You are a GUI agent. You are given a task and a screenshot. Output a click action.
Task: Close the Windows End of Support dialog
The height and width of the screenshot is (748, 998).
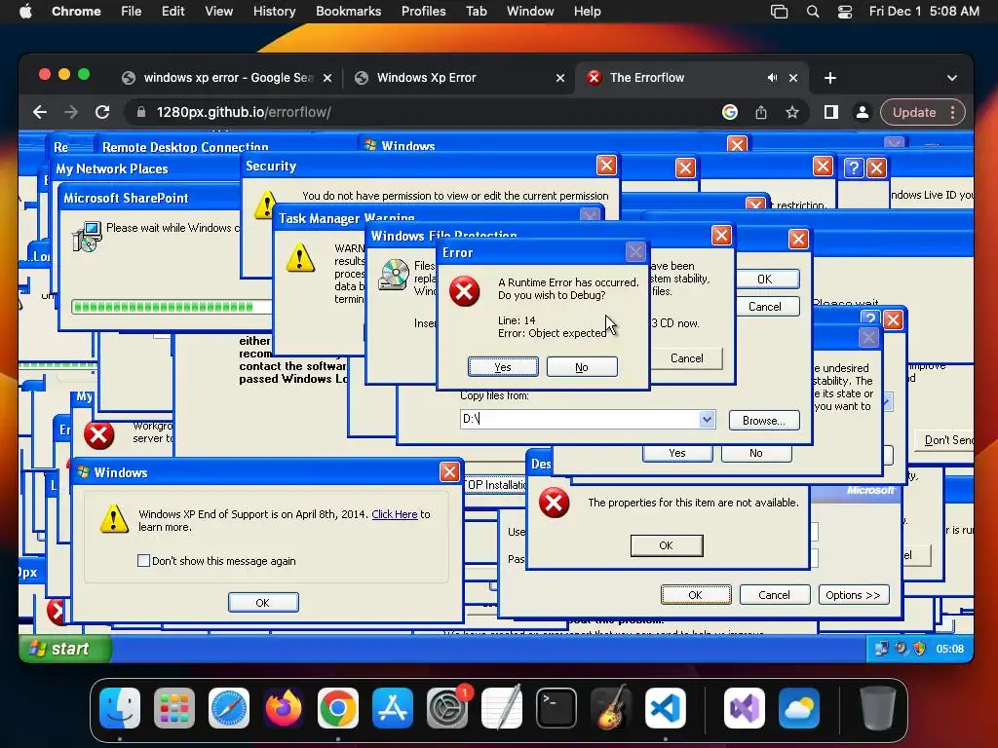449,471
